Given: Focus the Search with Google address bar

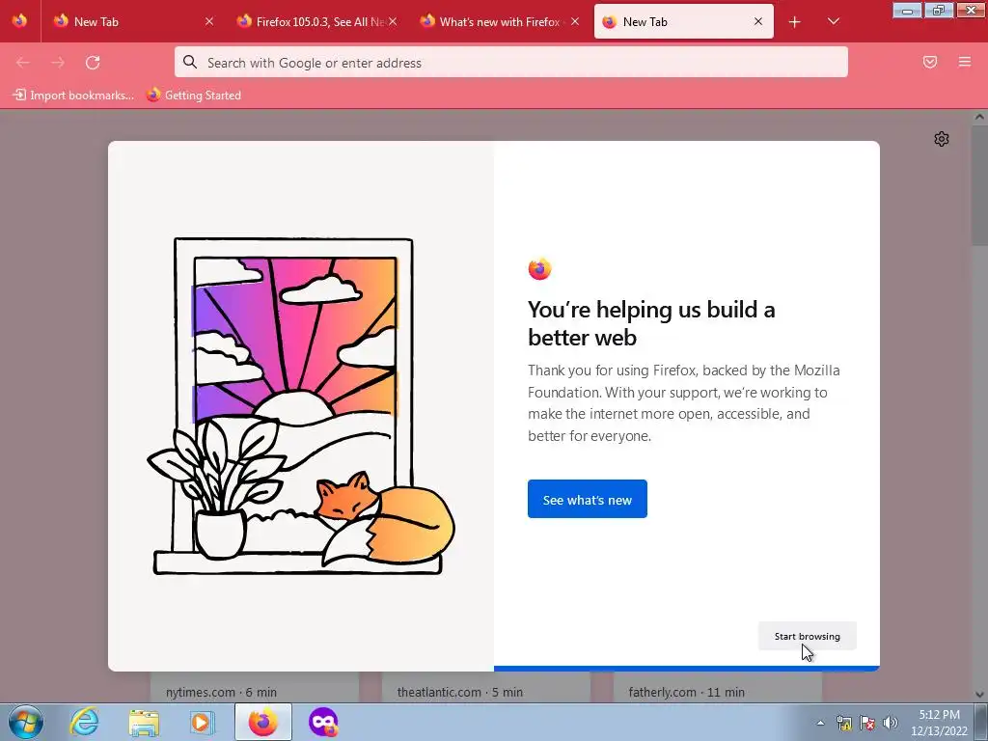Looking at the screenshot, I should [x=511, y=63].
